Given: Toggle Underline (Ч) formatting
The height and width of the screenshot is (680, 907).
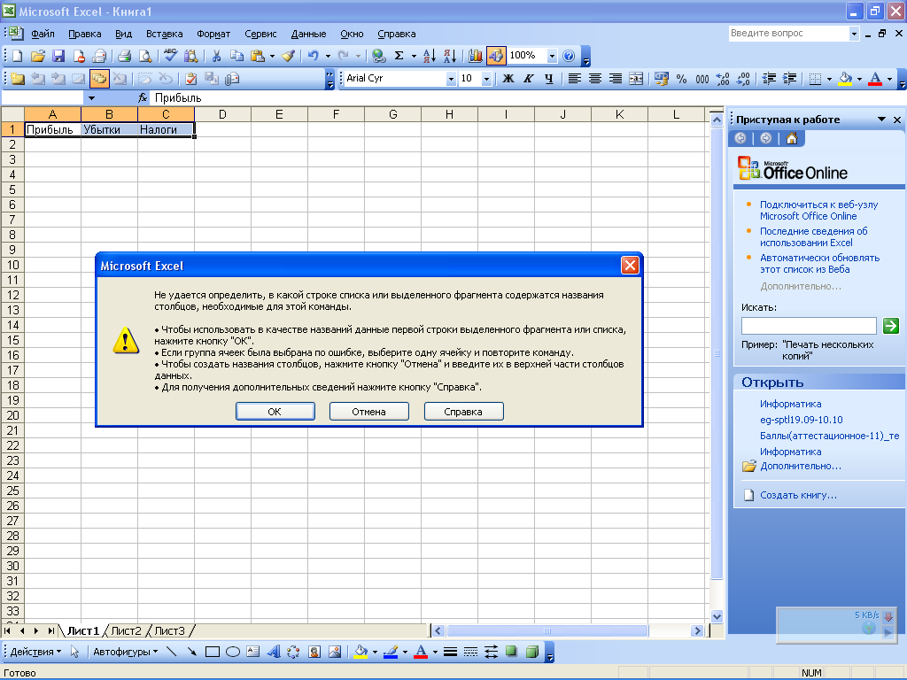Looking at the screenshot, I should click(x=549, y=79).
